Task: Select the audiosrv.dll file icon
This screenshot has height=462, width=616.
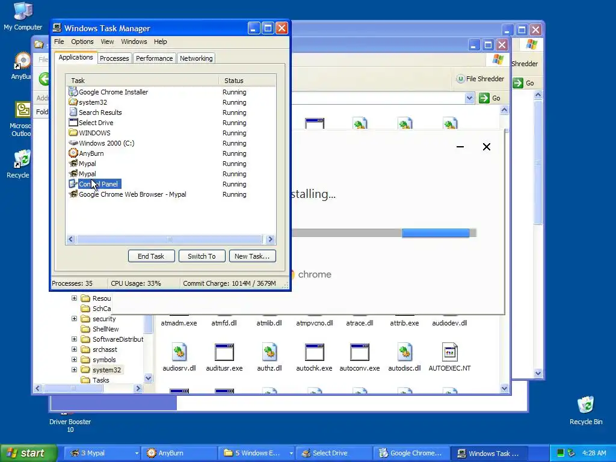Action: coord(179,352)
